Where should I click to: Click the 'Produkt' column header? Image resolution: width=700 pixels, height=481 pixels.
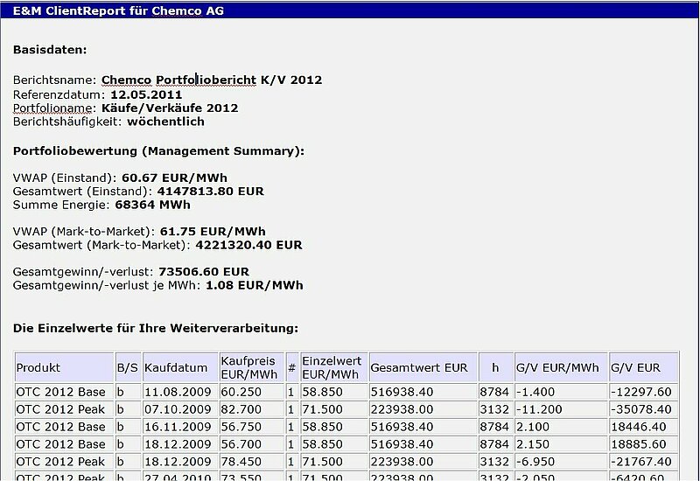(64, 367)
